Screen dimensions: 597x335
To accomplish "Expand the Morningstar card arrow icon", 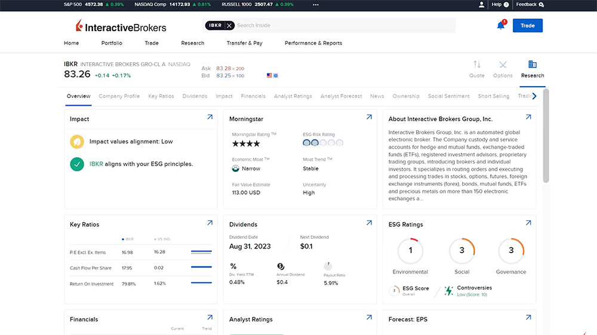I will click(369, 118).
